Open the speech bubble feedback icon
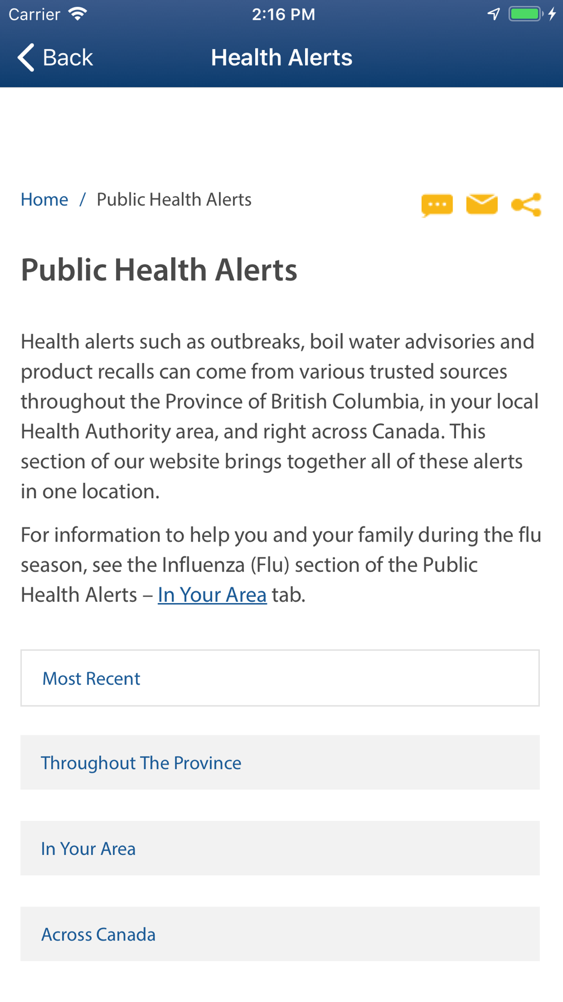Screen dimensions: 563x1002 [437, 205]
